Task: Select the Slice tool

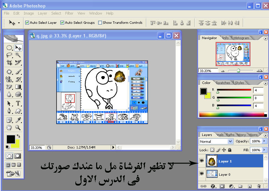Action: click(18, 63)
